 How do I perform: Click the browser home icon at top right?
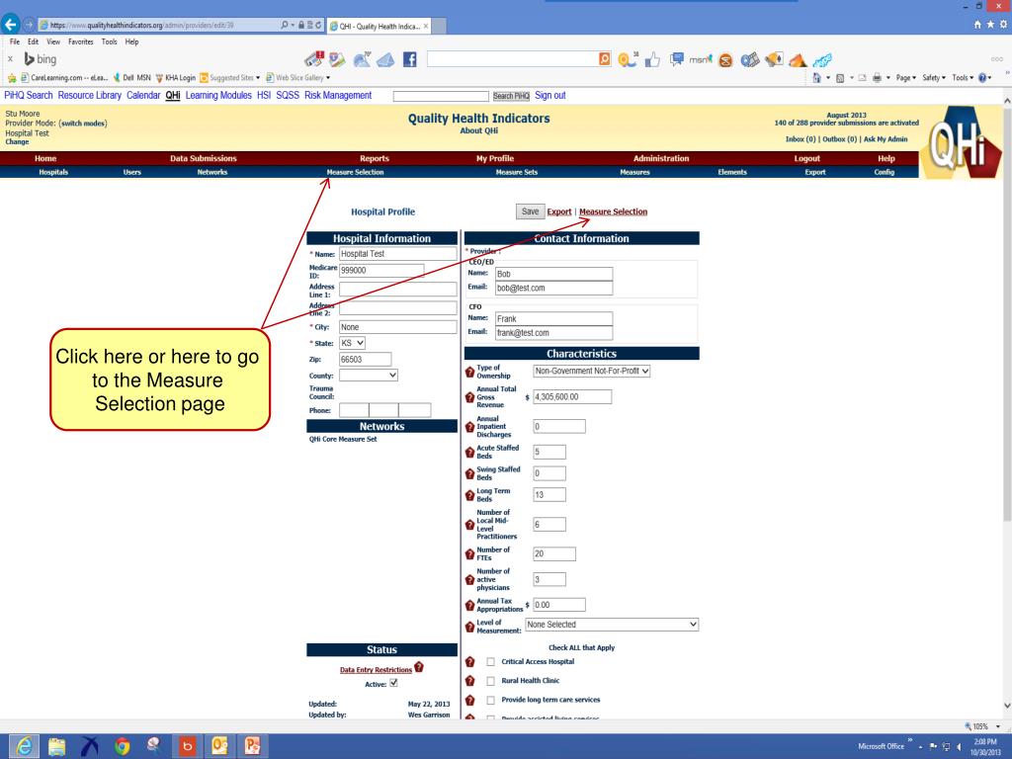(977, 24)
